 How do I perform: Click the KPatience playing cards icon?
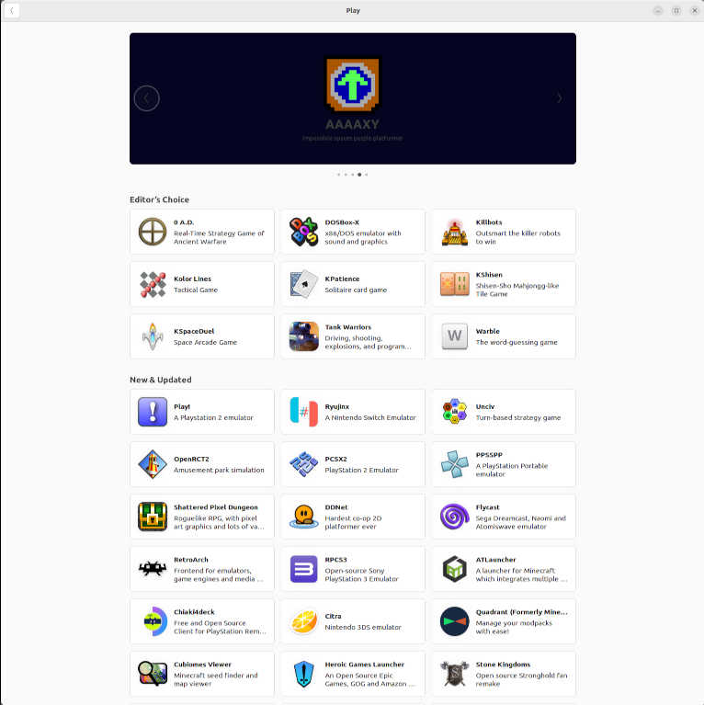click(x=303, y=284)
